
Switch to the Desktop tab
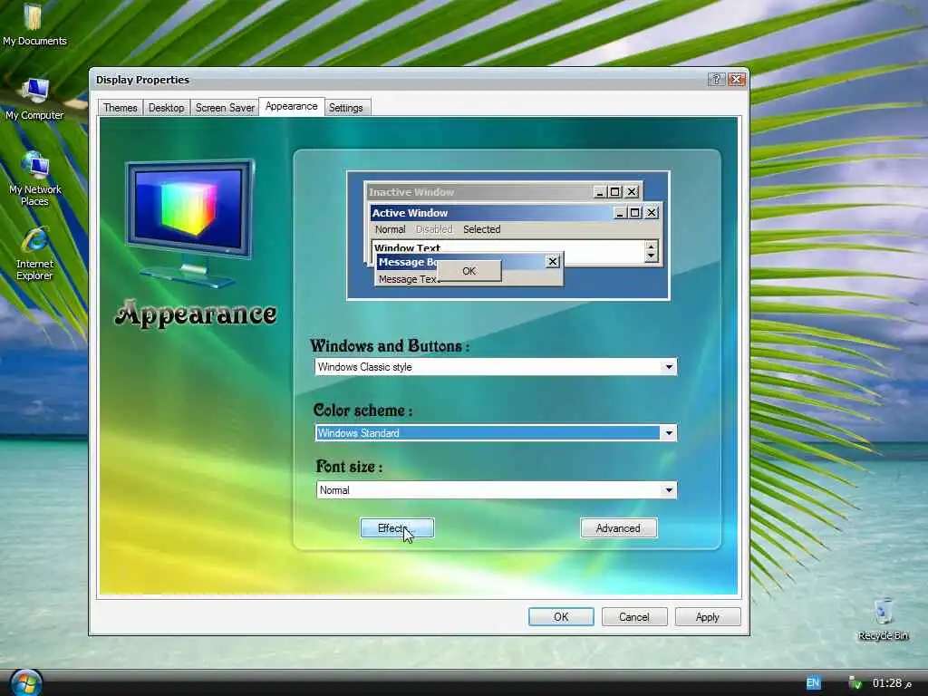[x=167, y=108]
